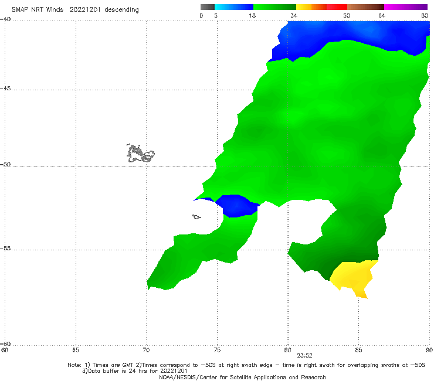Click the scale label '18'
The height and width of the screenshot is (381, 434).
coord(252,15)
